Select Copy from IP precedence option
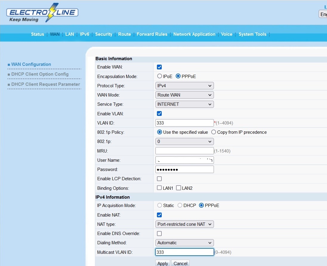327x266 pixels. pyautogui.click(x=214, y=132)
